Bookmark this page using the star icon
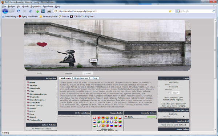The height and width of the screenshot is (136, 218). pyautogui.click(x=170, y=11)
